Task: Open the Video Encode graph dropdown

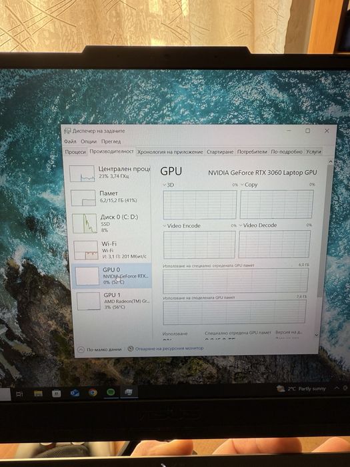Action: [181, 226]
